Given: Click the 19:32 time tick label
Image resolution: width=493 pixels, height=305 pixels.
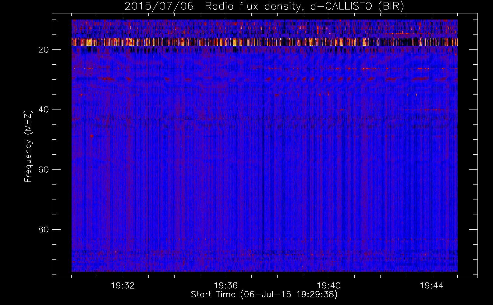Looking at the screenshot, I should tap(123, 286).
